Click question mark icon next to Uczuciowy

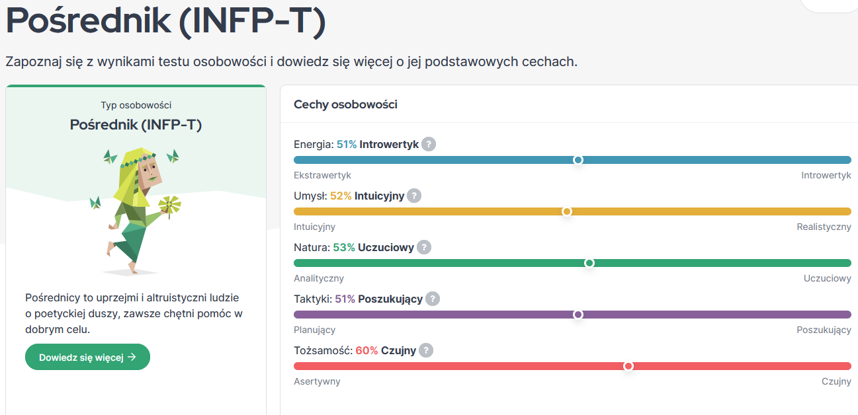(x=424, y=247)
